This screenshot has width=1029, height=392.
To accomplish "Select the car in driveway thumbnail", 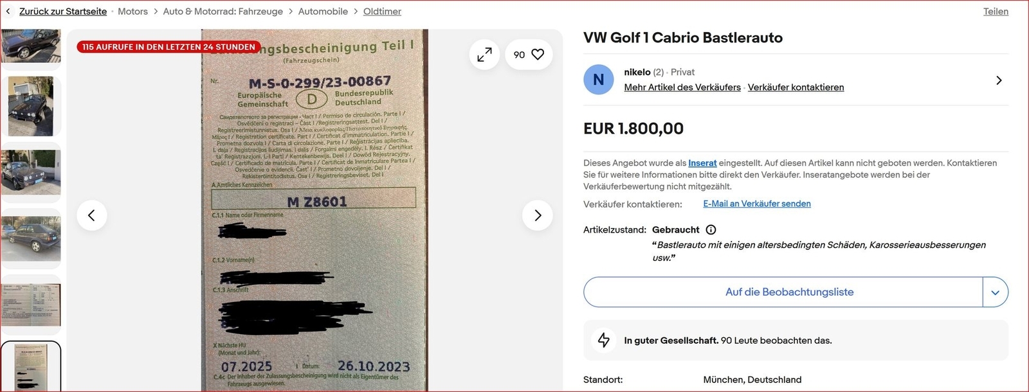I will [x=31, y=106].
